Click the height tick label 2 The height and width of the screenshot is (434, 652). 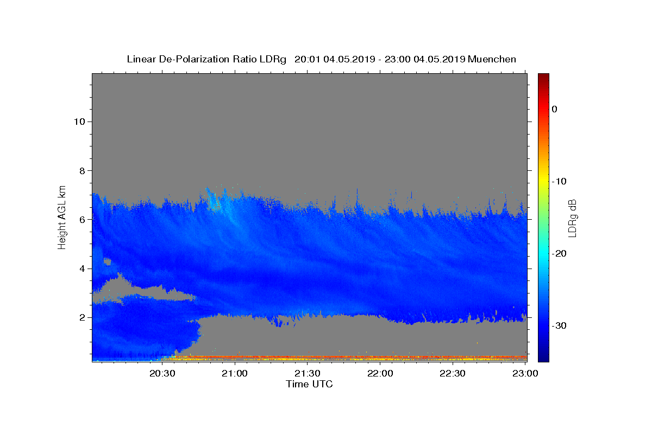pyautogui.click(x=81, y=317)
